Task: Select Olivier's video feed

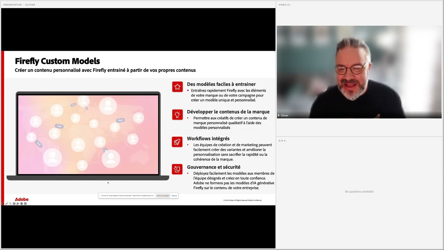Action: 359,72
